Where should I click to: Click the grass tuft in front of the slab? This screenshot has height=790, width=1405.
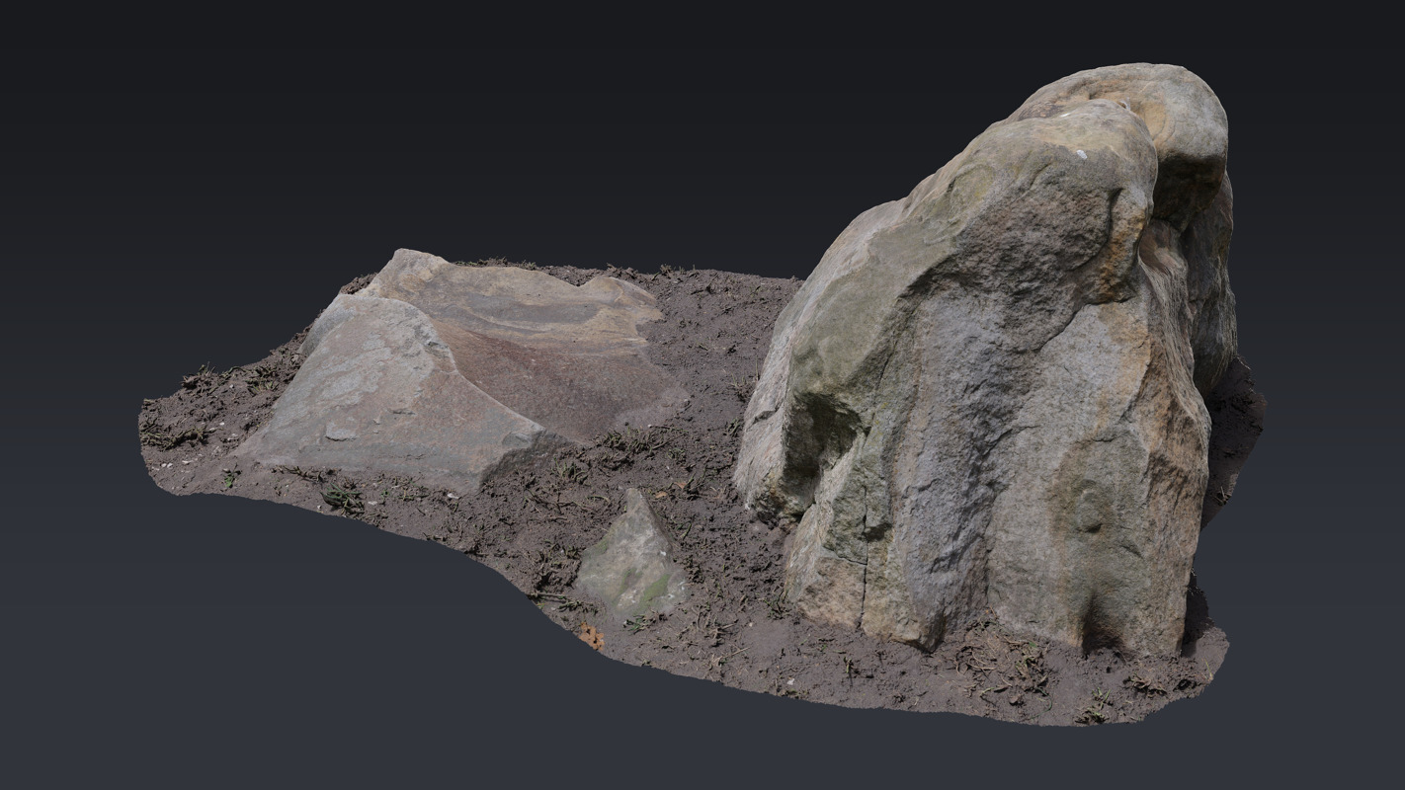click(x=344, y=497)
